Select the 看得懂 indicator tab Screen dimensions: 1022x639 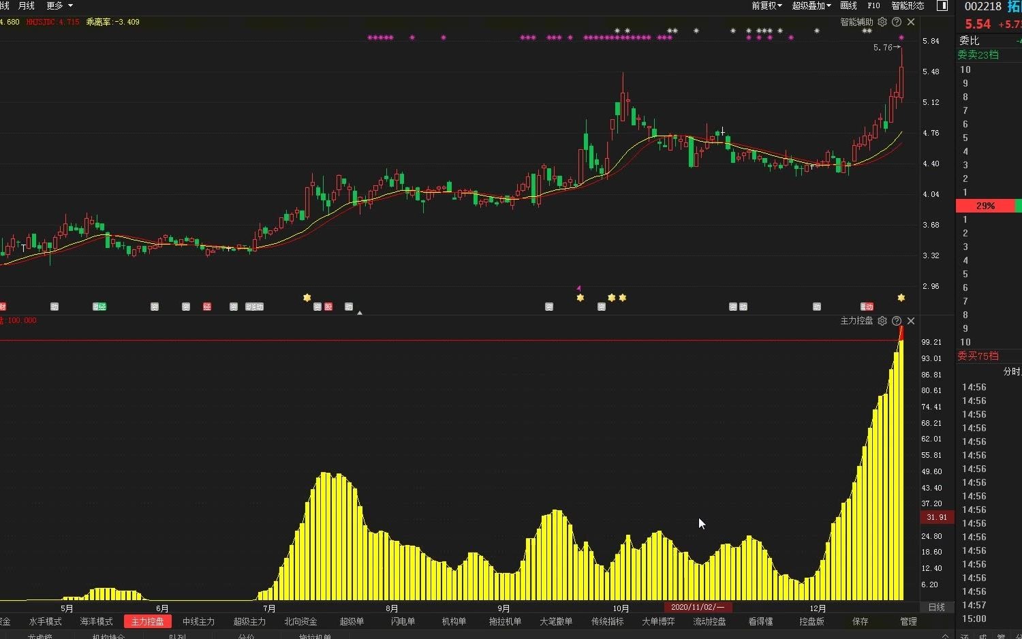coord(761,621)
